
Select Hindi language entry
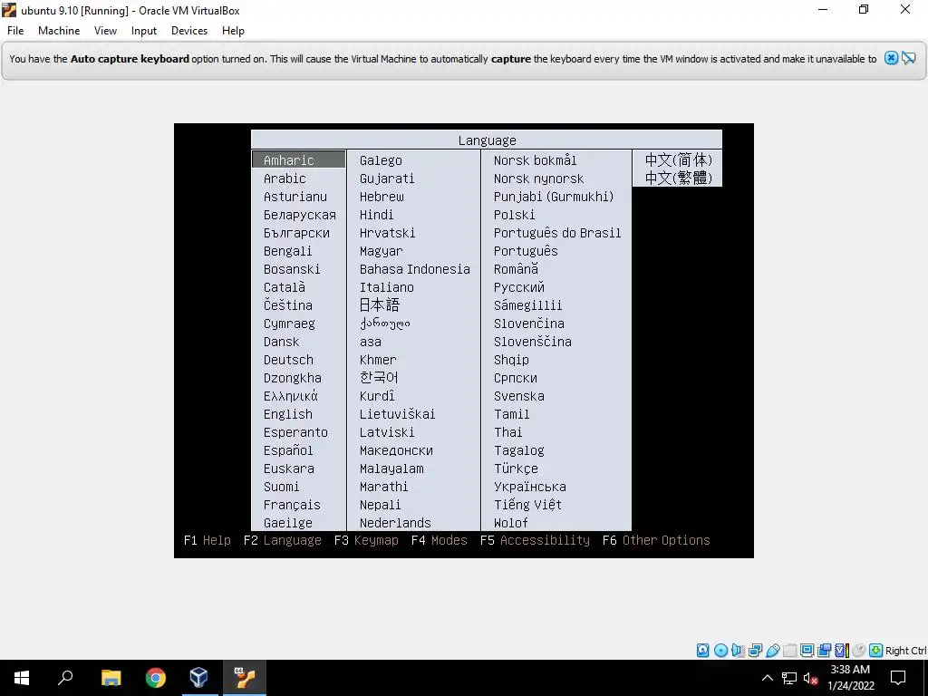(x=376, y=215)
